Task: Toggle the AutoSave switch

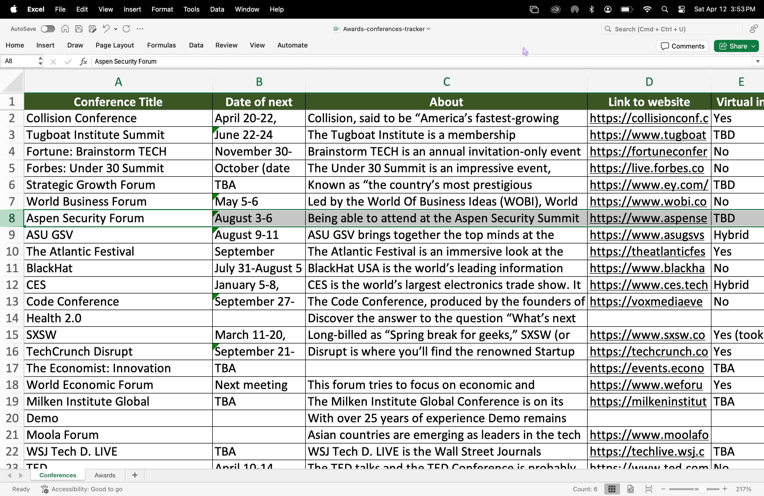Action: click(x=48, y=29)
